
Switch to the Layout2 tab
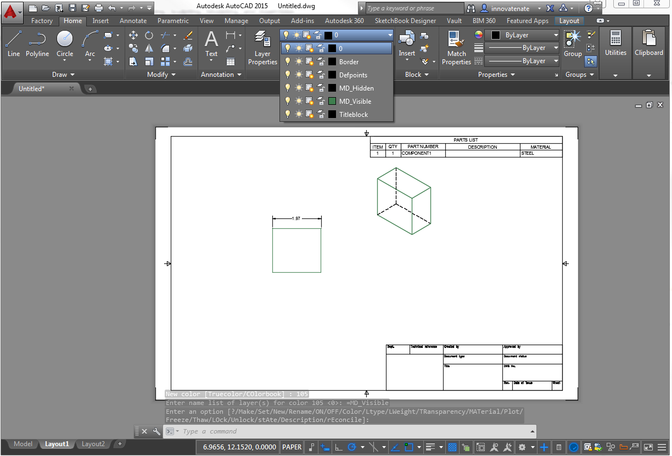click(93, 444)
